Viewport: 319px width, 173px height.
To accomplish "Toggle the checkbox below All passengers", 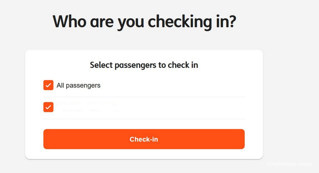I will (x=48, y=107).
